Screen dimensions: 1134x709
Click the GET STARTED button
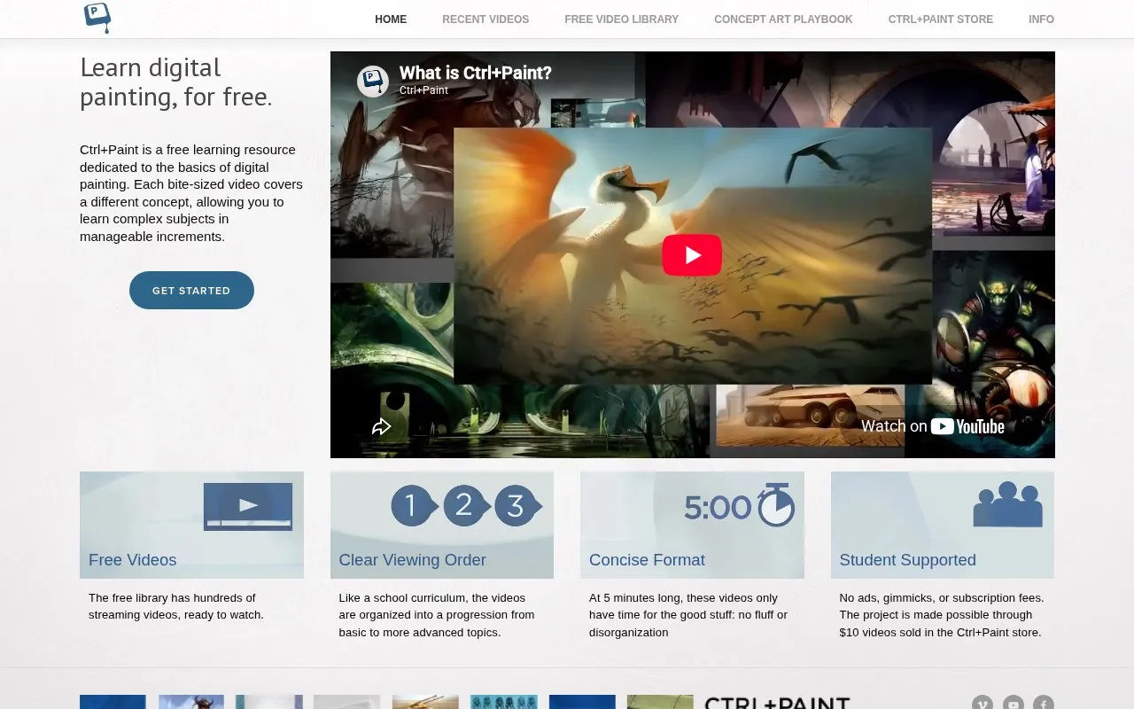[x=191, y=291]
